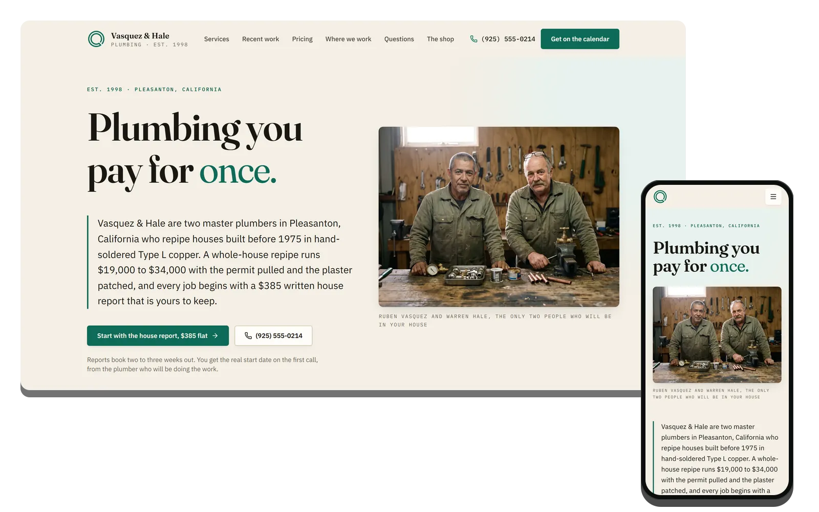Click the Vasquez & Hale brand name
Image resolution: width=819 pixels, height=512 pixels.
tap(140, 36)
